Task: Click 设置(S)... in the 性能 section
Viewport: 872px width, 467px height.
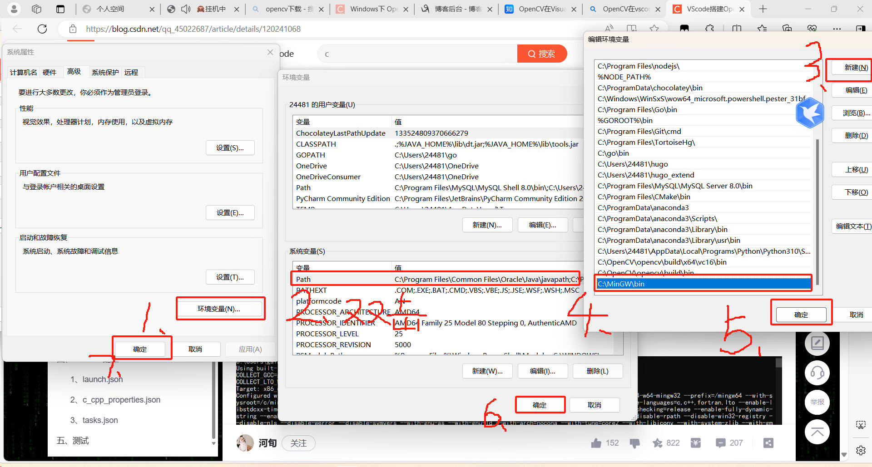Action: coord(230,147)
